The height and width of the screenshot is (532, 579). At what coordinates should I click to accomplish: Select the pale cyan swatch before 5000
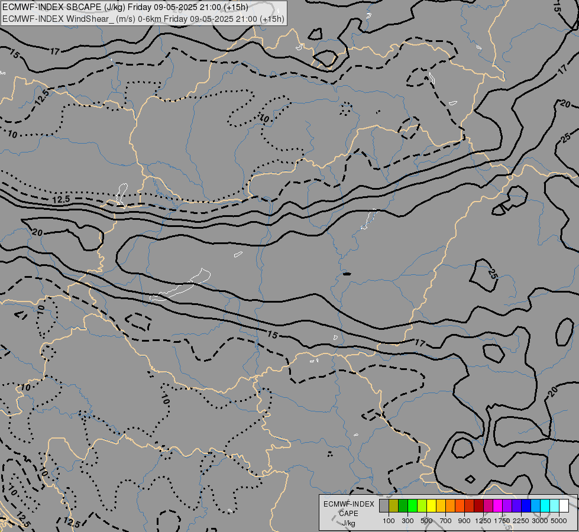point(555,505)
